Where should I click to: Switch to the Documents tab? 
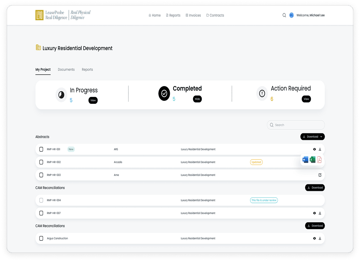(66, 69)
